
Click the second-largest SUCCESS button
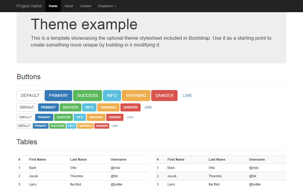70,107
